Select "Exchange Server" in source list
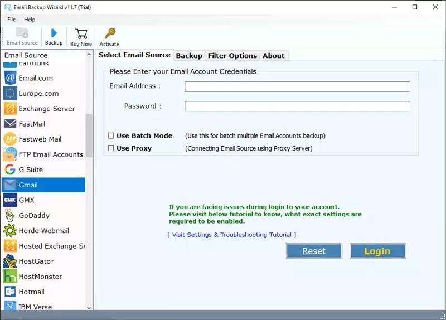Viewport: 446px width, 320px height. pos(47,109)
